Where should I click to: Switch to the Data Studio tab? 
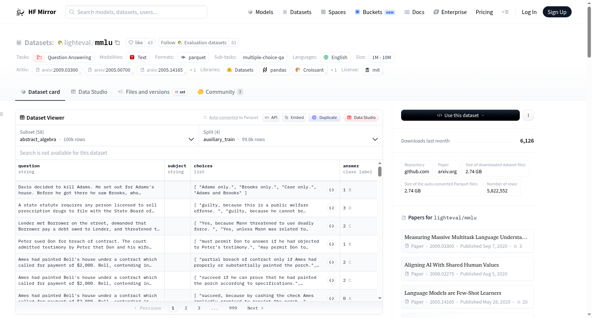click(89, 92)
